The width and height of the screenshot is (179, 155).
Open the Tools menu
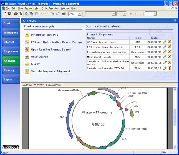[44, 8]
